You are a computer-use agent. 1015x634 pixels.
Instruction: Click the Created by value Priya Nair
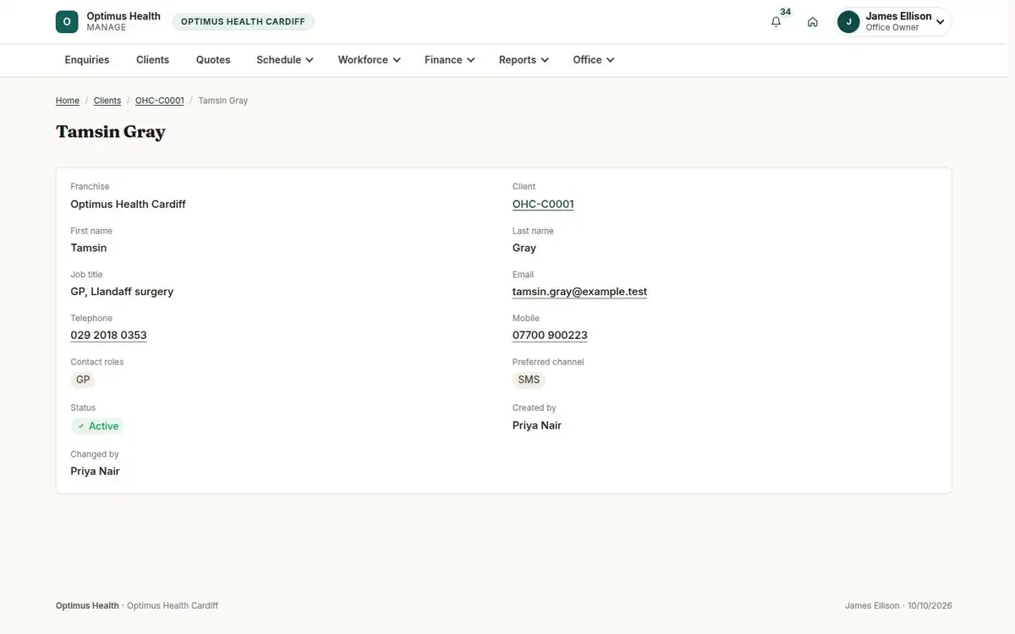click(x=537, y=426)
